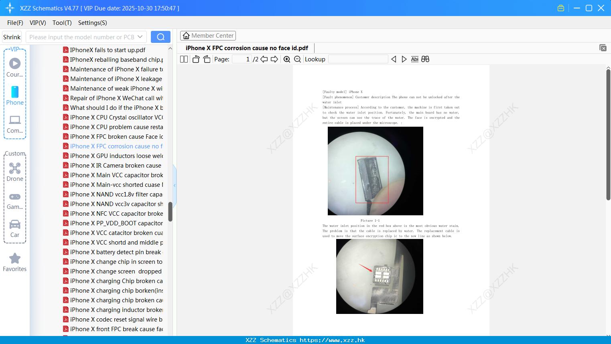Image resolution: width=611 pixels, height=344 pixels.
Task: Open iPhone X Main VCC capacitor broken file
Action: click(116, 175)
